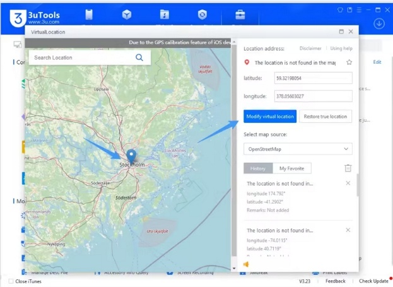Toggle the Close iTunes checkbox
The height and width of the screenshot is (287, 393).
coord(11,281)
